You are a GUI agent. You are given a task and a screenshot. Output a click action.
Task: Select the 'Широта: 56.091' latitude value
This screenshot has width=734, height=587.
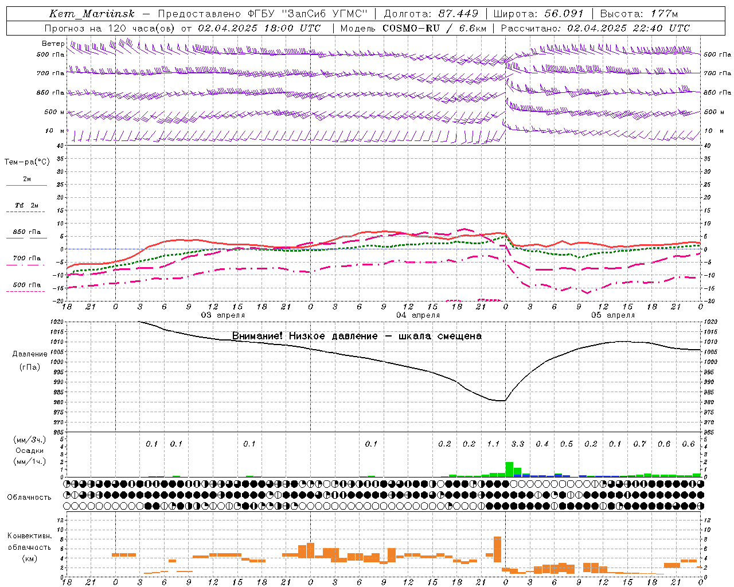point(538,14)
